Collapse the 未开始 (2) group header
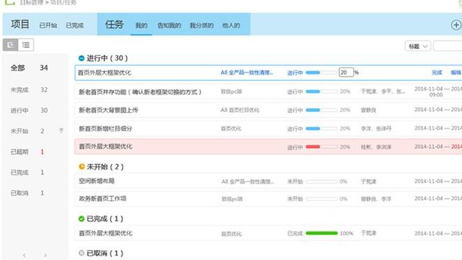The image size is (462, 260). coord(101,167)
